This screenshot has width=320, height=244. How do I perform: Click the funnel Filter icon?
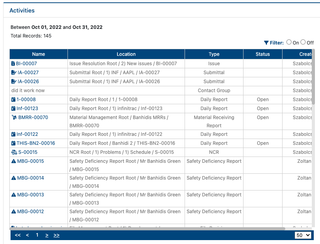click(266, 43)
